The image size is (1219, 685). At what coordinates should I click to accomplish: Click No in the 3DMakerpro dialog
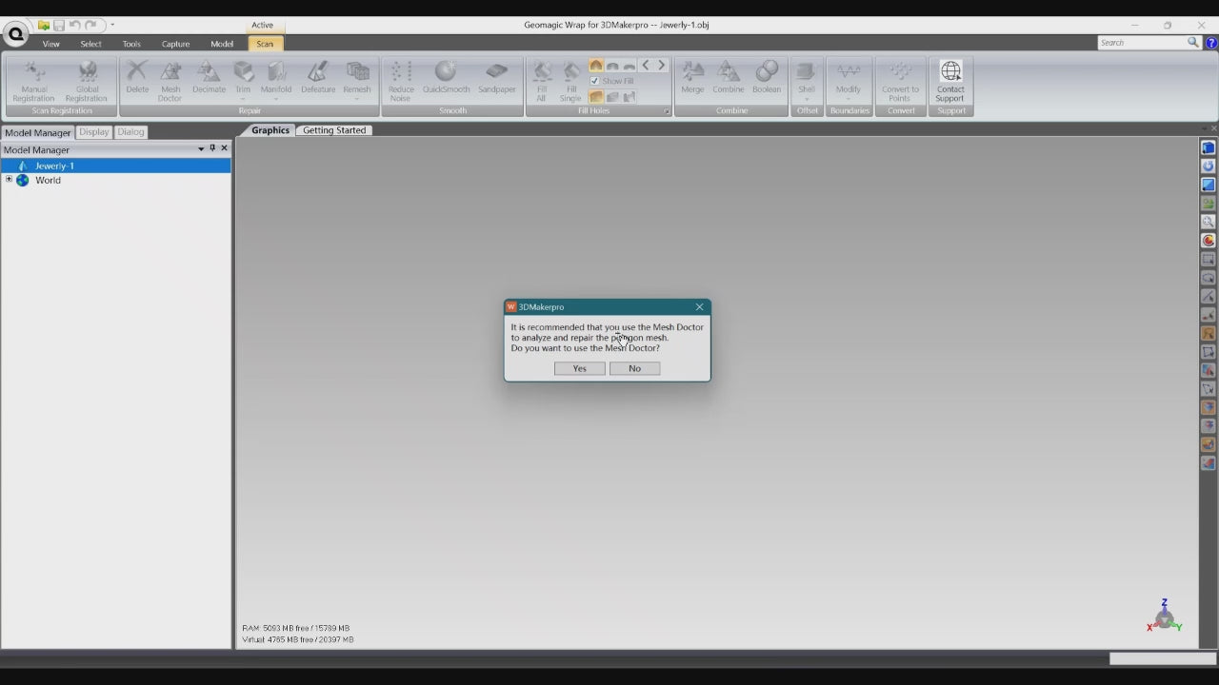point(634,368)
